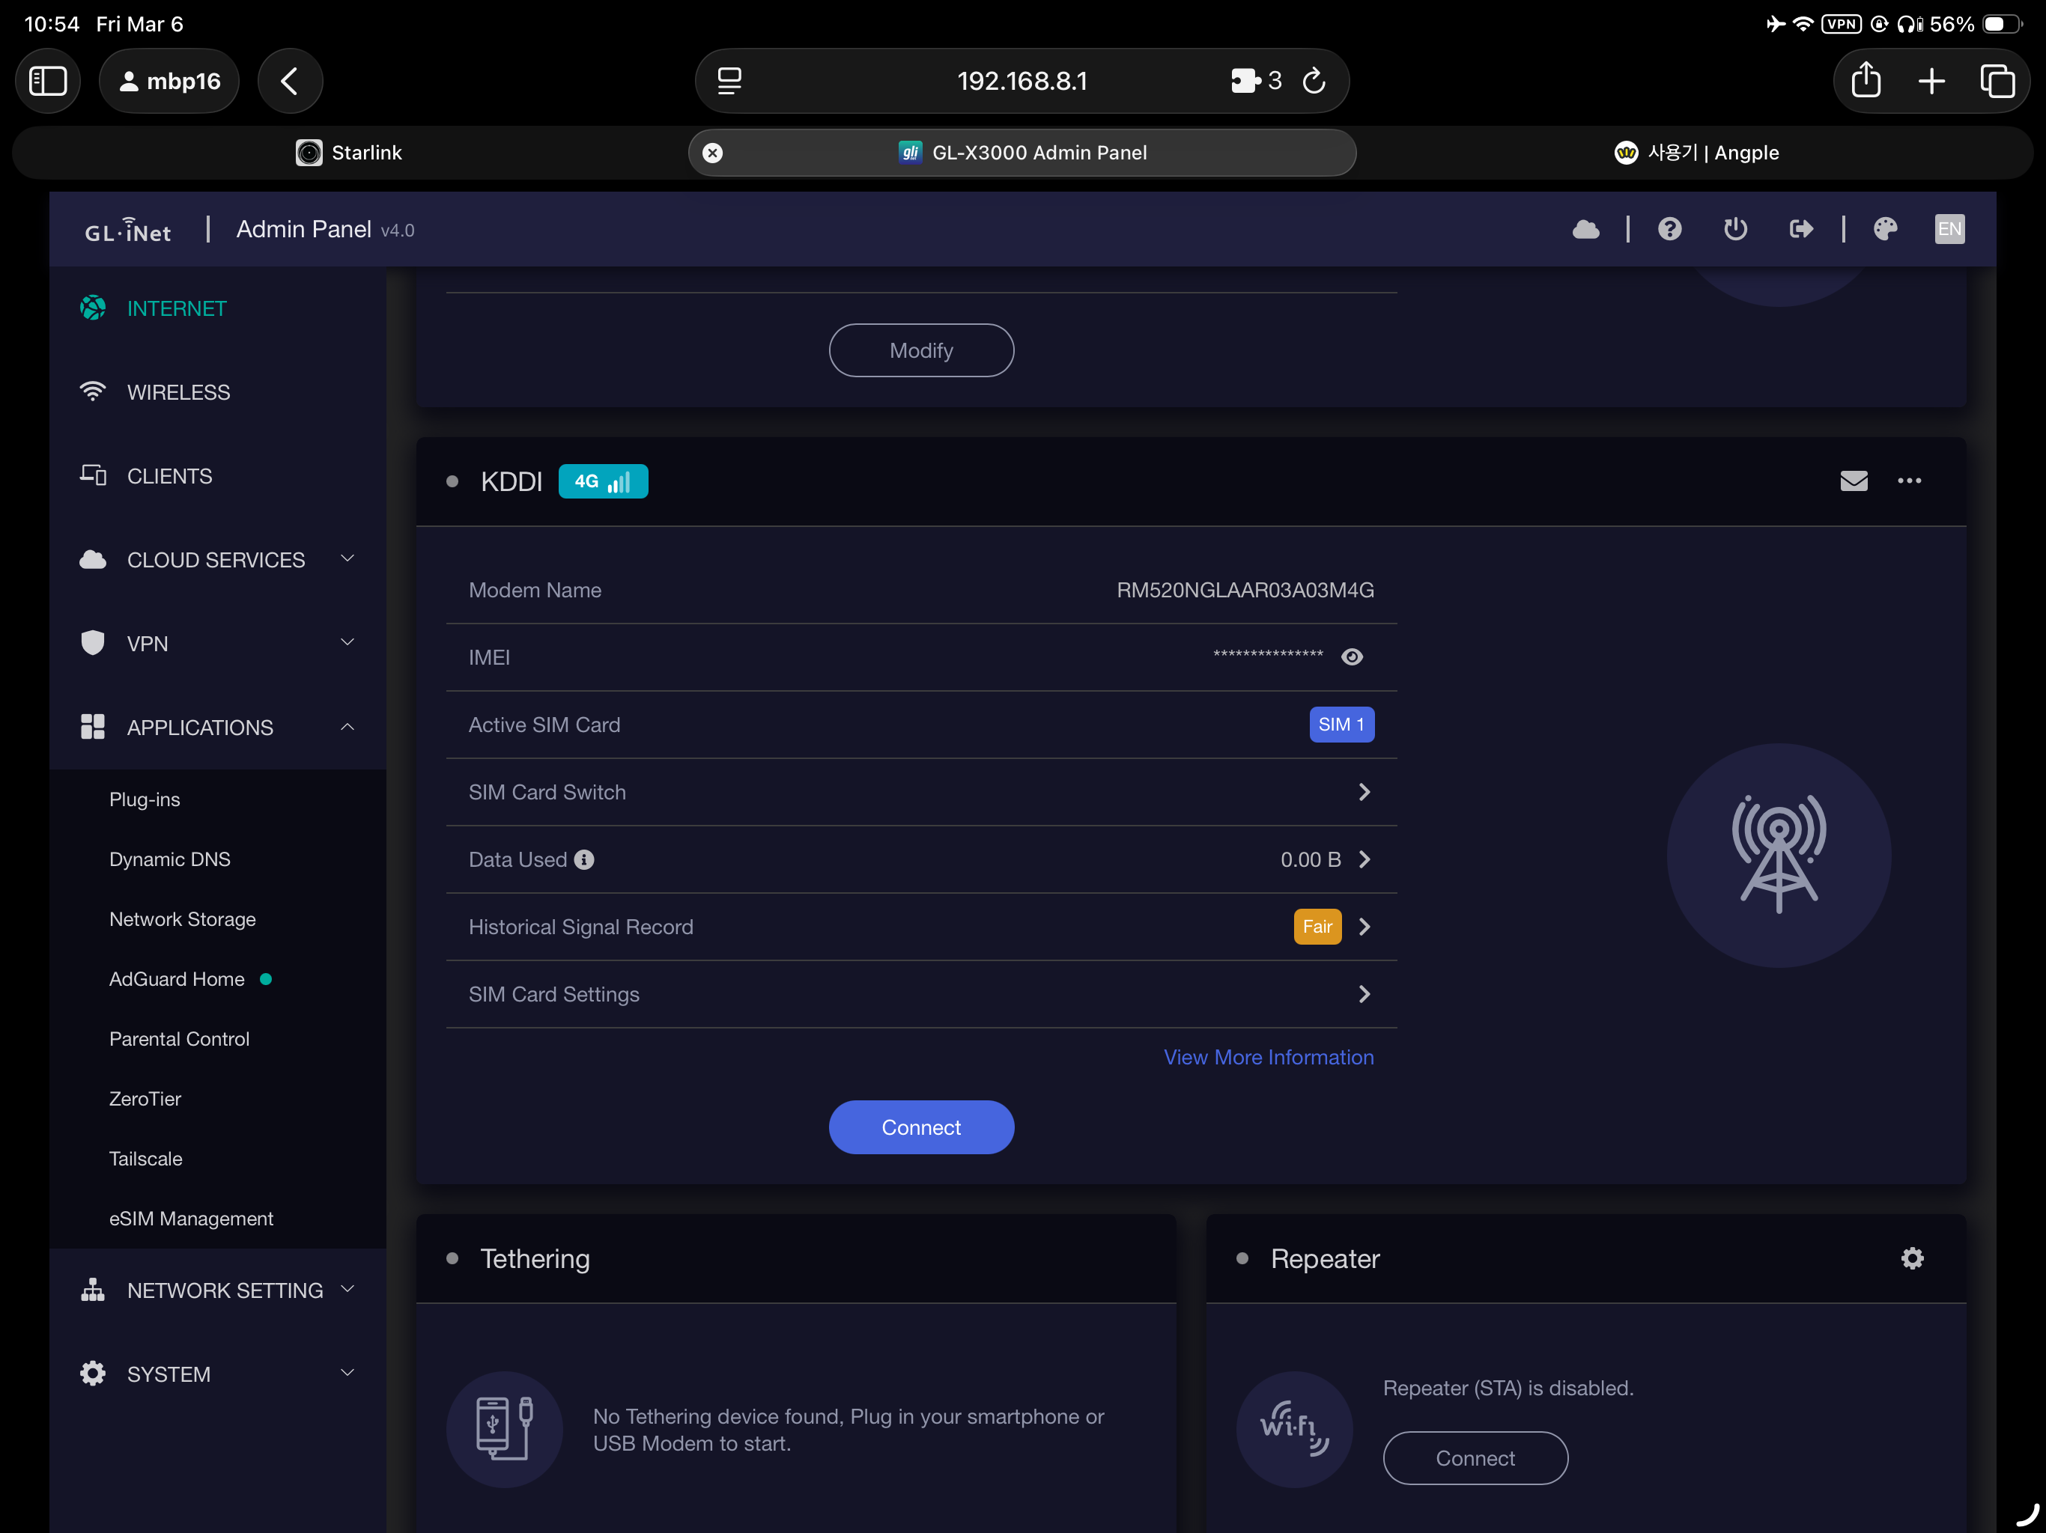Click the blue Connect button for KDDI
Screen dimensions: 2046x1533
coord(921,1127)
